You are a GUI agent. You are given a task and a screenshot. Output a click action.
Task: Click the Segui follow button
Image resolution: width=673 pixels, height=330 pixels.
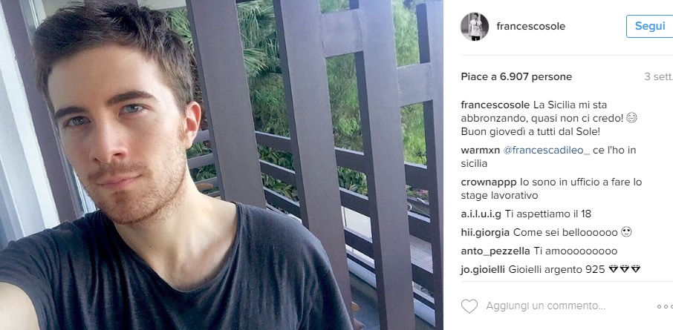pyautogui.click(x=650, y=26)
